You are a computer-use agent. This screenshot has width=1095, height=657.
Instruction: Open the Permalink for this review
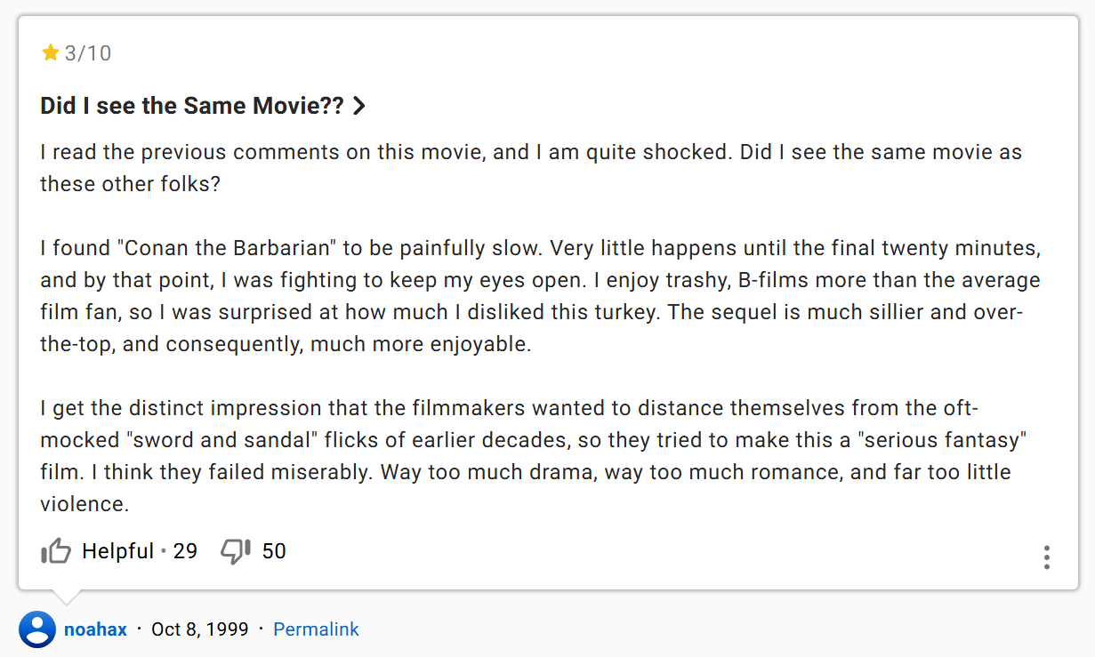coord(316,629)
